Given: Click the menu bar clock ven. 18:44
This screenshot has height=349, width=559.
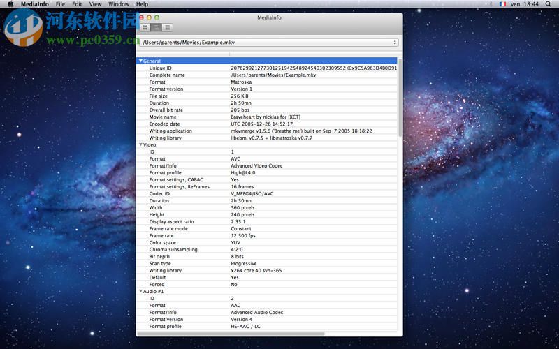Looking at the screenshot, I should click(x=525, y=4).
